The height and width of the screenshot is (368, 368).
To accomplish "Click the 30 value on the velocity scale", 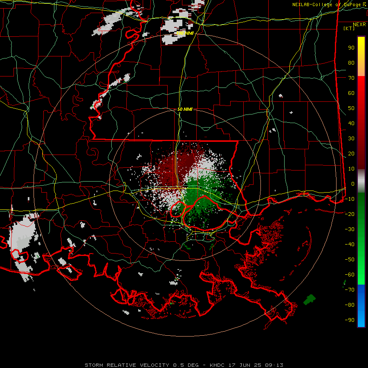I will (x=351, y=139).
